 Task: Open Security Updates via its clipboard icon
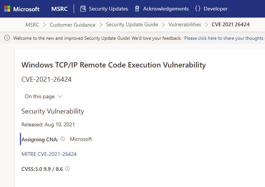click(x=83, y=9)
